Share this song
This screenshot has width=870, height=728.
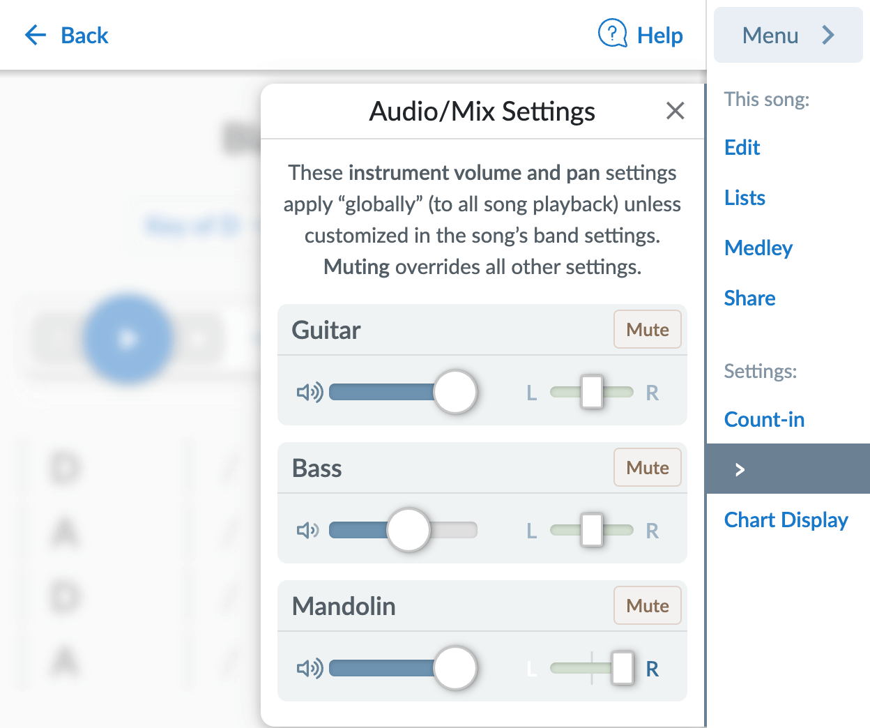pos(749,298)
